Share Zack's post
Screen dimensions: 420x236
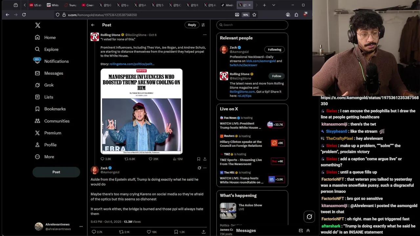(x=203, y=232)
